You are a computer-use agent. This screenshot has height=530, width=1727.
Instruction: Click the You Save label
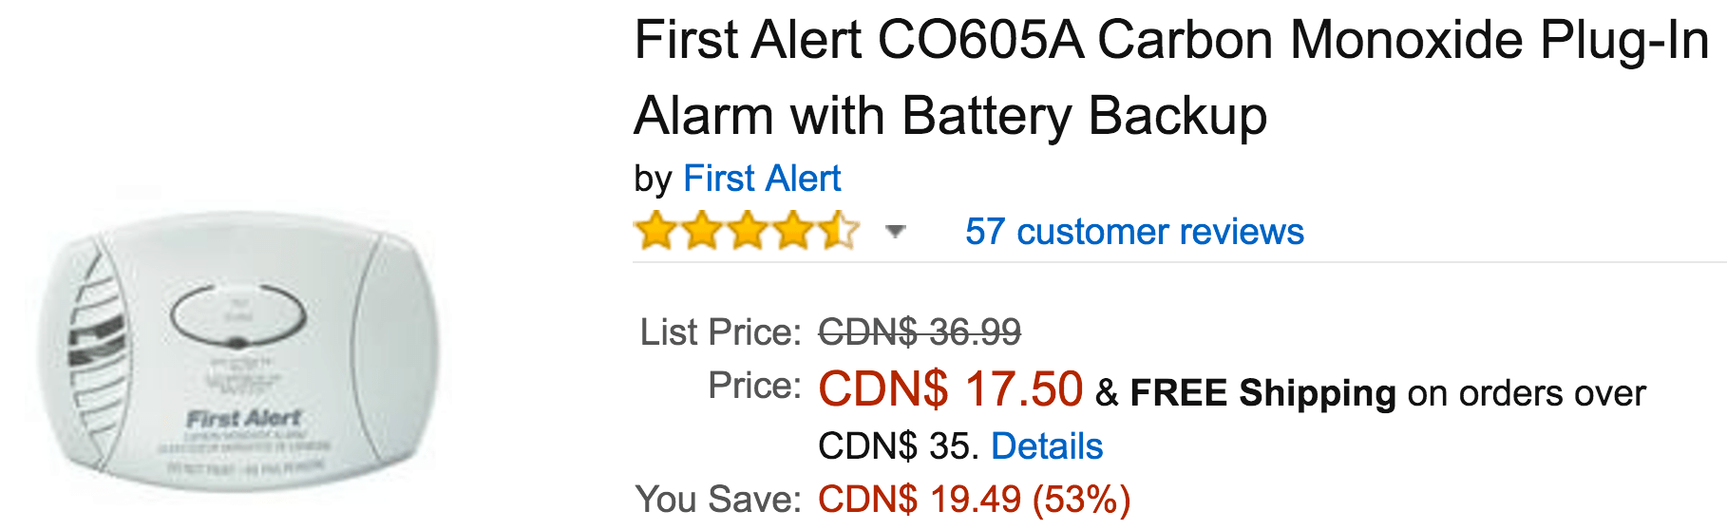[718, 499]
